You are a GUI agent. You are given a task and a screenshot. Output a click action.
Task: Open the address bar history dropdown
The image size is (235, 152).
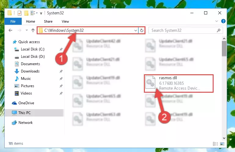pyautogui.click(x=135, y=31)
